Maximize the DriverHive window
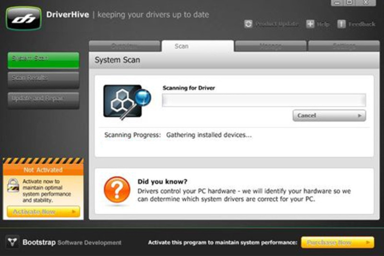 (x=350, y=3)
